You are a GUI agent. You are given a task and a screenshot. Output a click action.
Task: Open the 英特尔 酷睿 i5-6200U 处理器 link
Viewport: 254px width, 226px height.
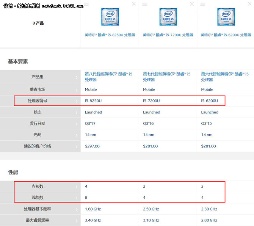point(226,35)
